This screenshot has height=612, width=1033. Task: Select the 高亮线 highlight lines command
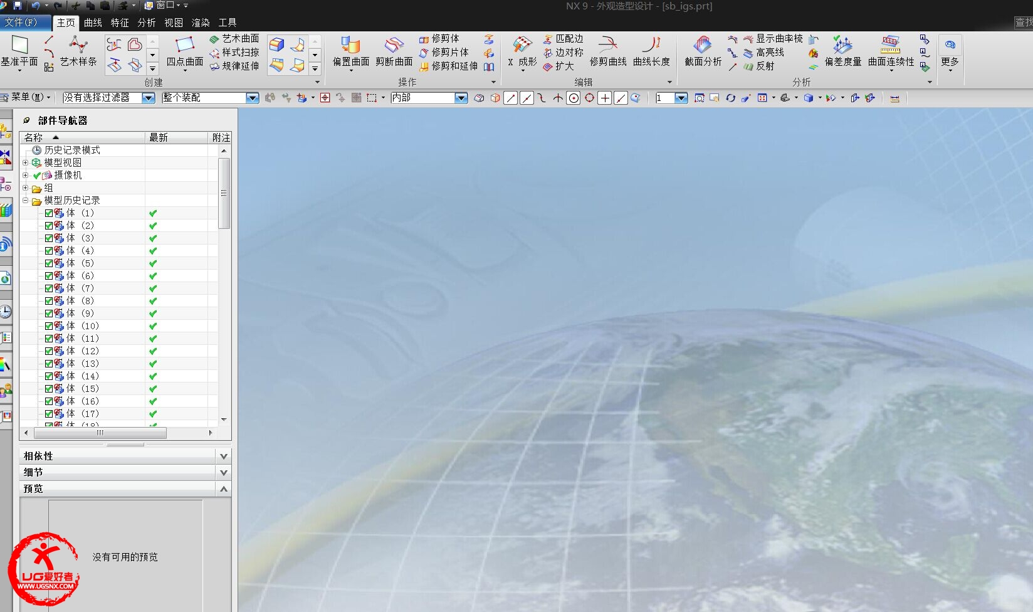[764, 53]
